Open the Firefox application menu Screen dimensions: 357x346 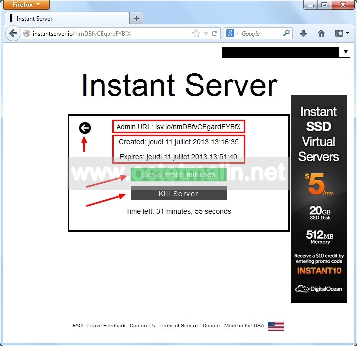[x=27, y=5]
